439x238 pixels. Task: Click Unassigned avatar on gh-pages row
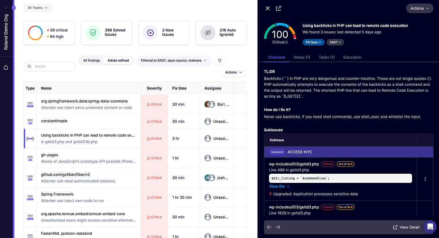pos(208,158)
